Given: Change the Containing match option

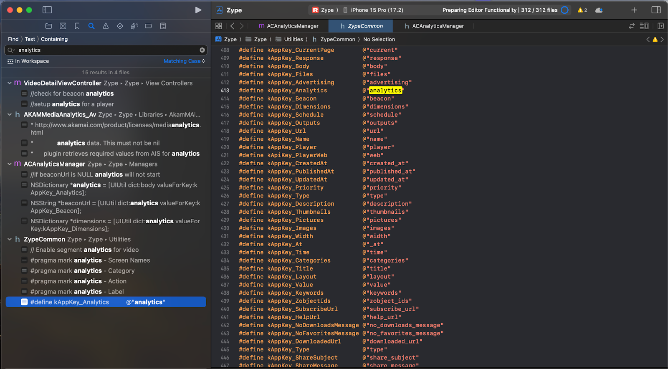Looking at the screenshot, I should coord(54,39).
